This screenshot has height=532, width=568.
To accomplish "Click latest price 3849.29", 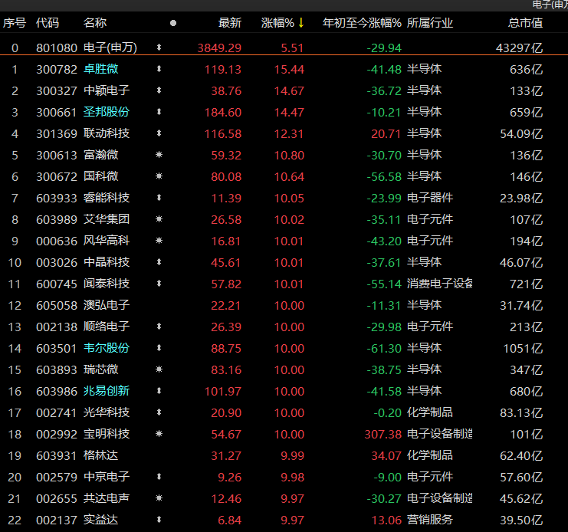I will coord(219,48).
